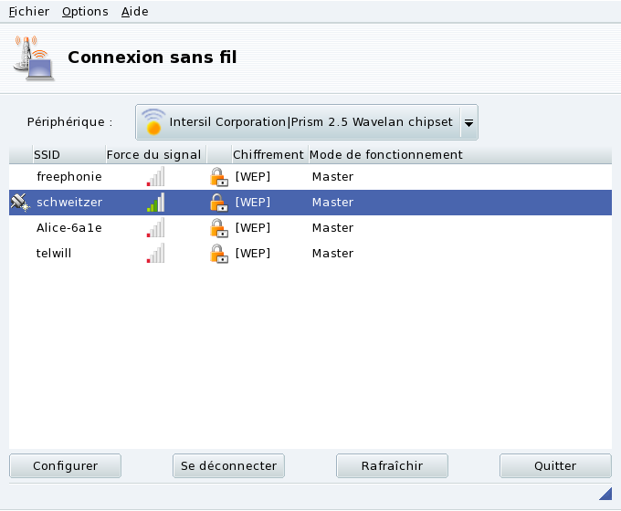Open the Périphérique device dropdown arrow
This screenshot has width=621, height=511.
(468, 121)
